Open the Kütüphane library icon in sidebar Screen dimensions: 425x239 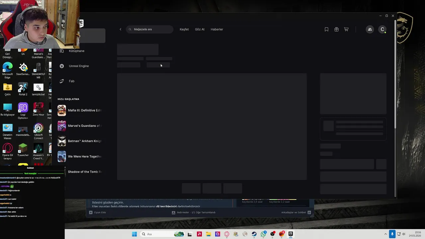pyautogui.click(x=61, y=51)
